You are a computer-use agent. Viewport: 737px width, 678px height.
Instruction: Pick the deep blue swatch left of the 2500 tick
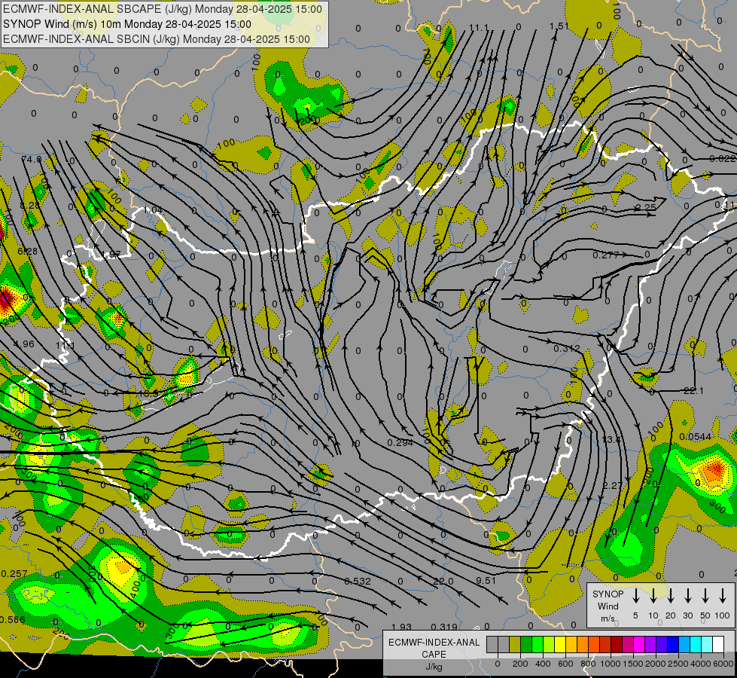672,645
